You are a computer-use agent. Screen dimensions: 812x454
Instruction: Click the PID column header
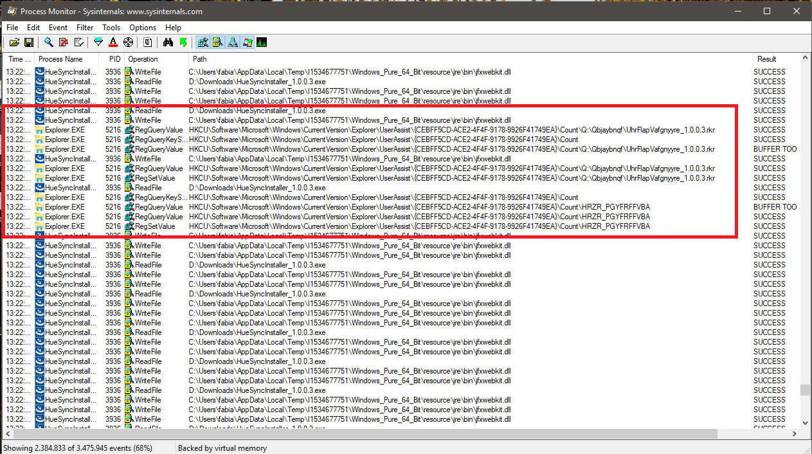(x=112, y=59)
